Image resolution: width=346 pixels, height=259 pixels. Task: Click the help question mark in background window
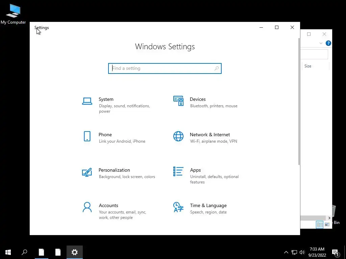coord(328,43)
